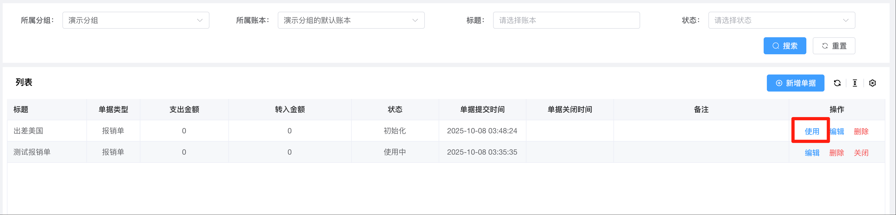
Task: Click 删除 for the 出差美国 row
Action: (x=861, y=131)
